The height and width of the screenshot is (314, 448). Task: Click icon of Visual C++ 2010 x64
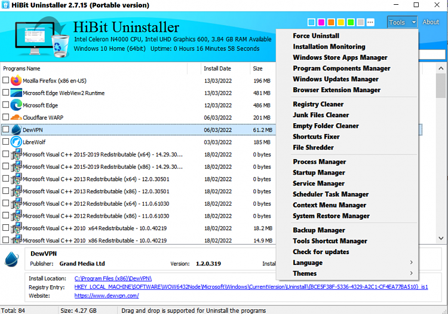[16, 228]
